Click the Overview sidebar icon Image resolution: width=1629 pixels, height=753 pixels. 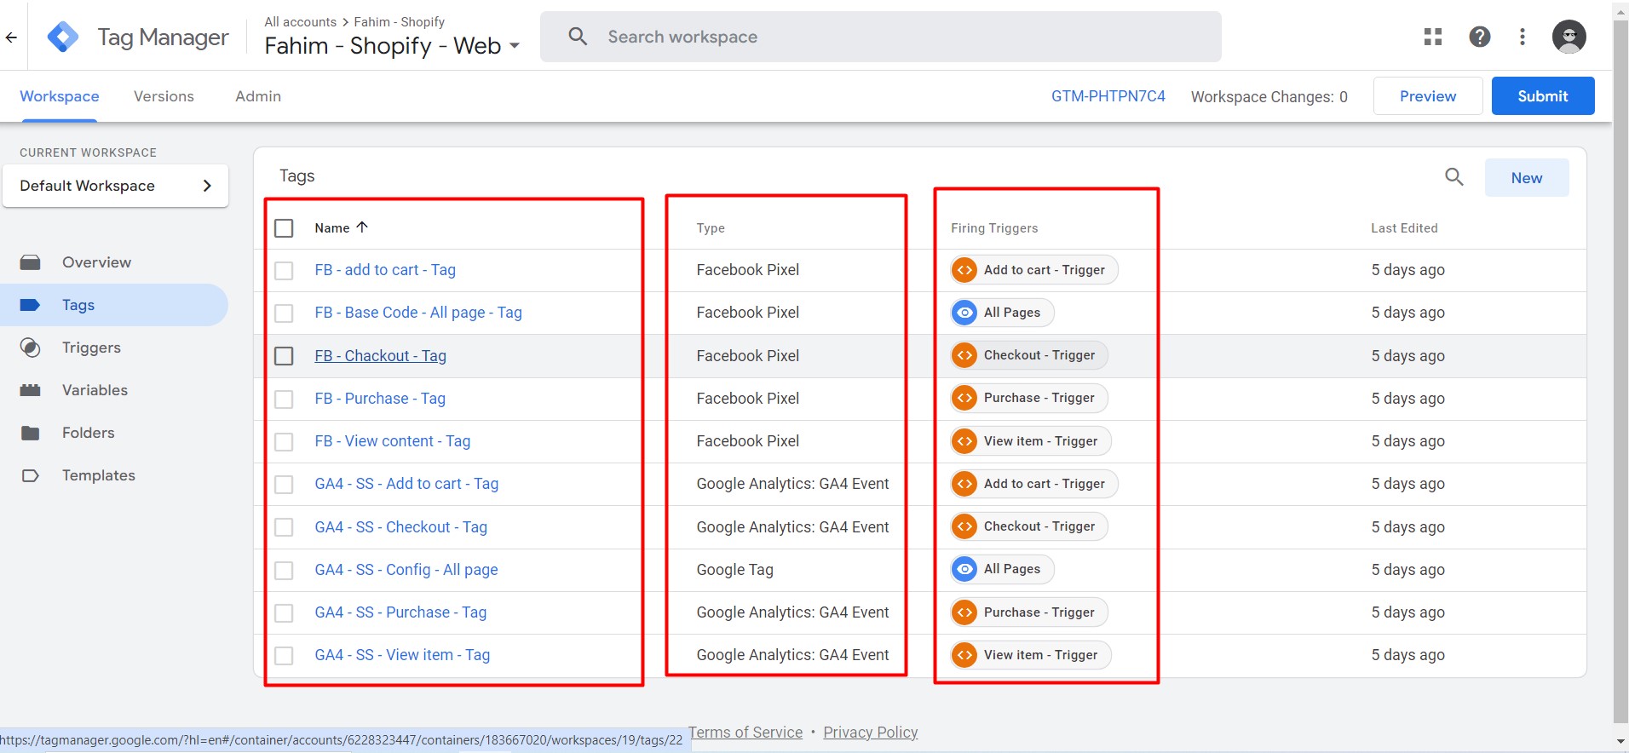pos(31,262)
